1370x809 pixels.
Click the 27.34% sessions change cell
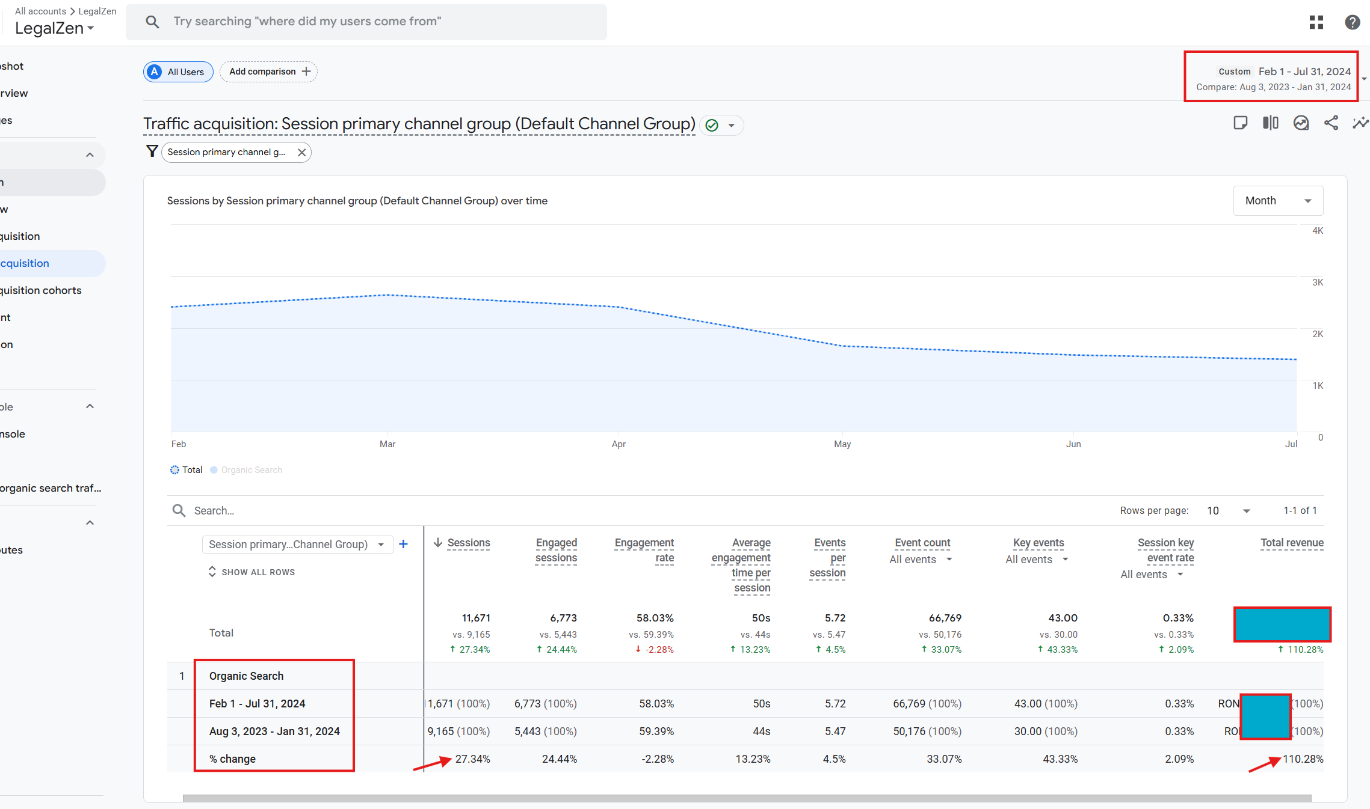tap(472, 759)
